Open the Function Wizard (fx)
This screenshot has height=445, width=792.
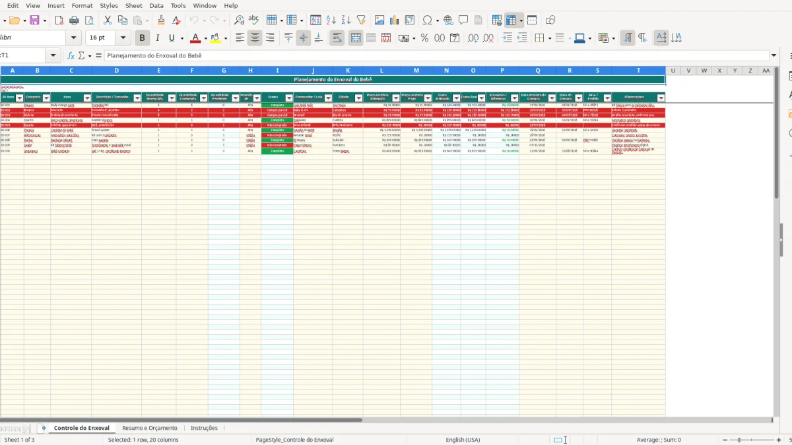tap(71, 56)
